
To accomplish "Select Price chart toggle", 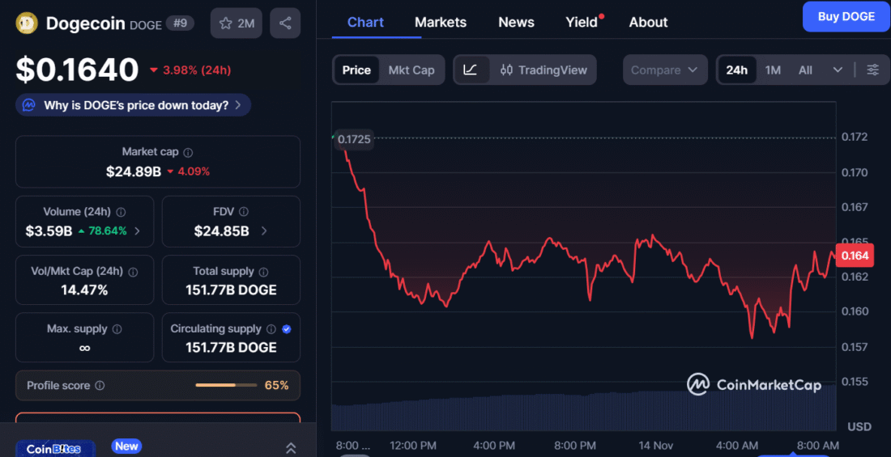I will pyautogui.click(x=356, y=70).
